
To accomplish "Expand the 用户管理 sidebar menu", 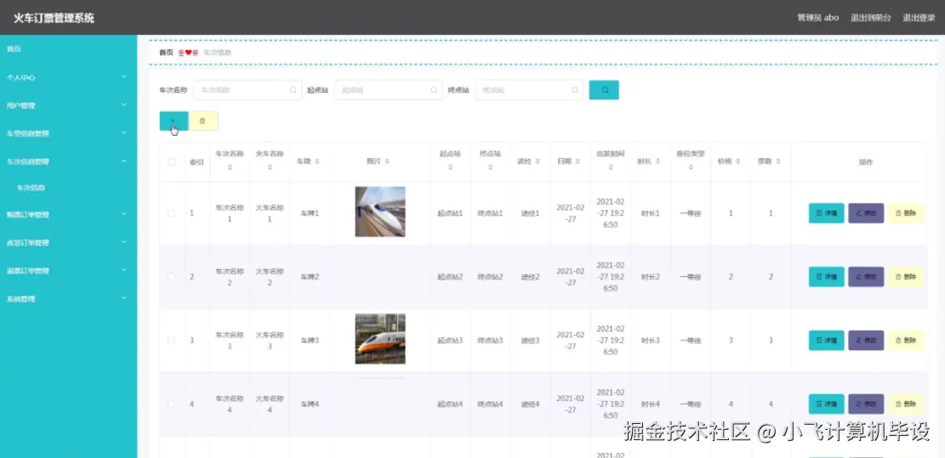I will pos(68,105).
